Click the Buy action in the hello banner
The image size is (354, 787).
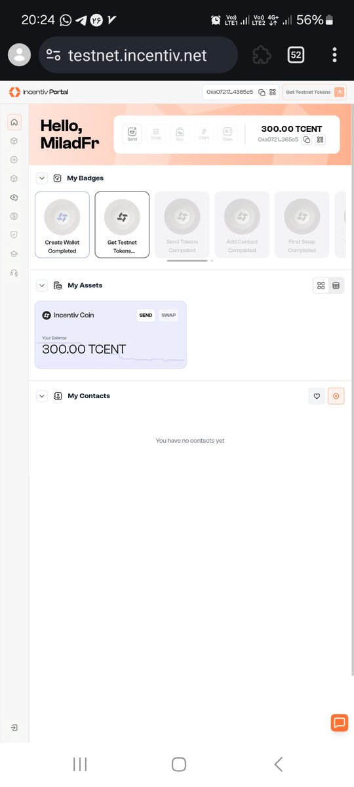pos(180,134)
